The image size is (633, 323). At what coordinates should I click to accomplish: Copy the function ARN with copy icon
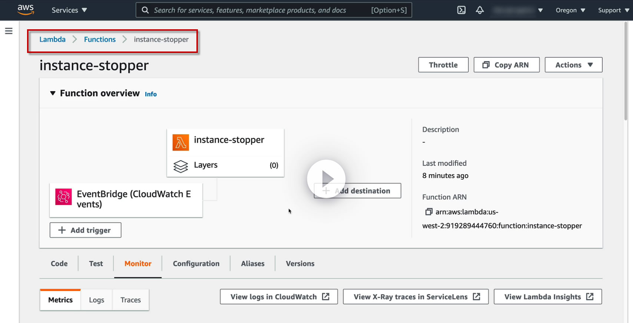click(x=429, y=212)
